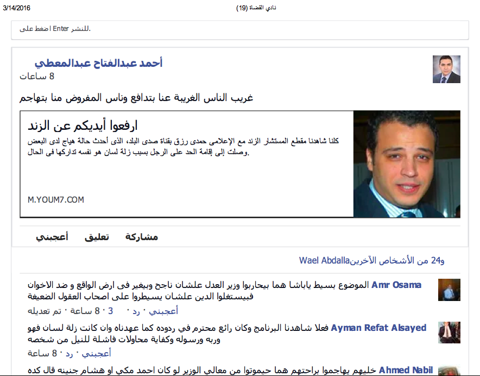Click the Amr Osama commenter name
Screen dimensions: 480x376
[396, 285]
